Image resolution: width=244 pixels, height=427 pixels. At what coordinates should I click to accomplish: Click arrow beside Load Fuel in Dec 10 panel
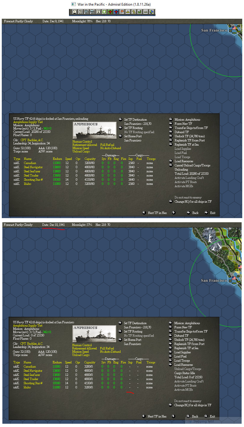click(x=171, y=356)
